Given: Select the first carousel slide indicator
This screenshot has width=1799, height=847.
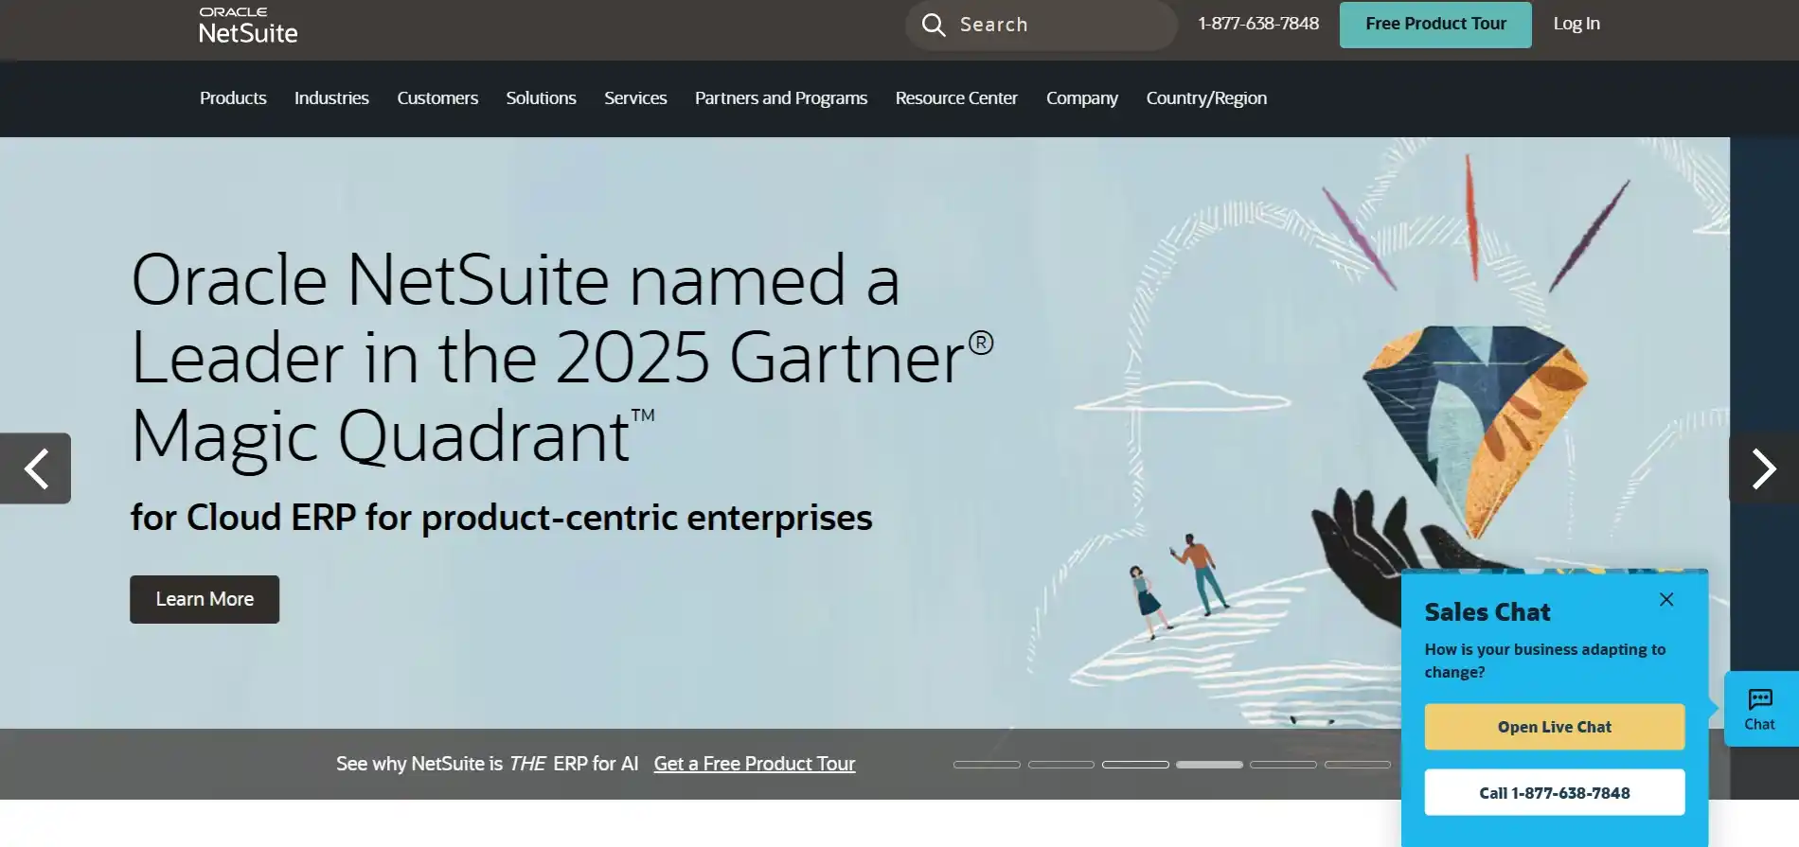Looking at the screenshot, I should pyautogui.click(x=987, y=764).
